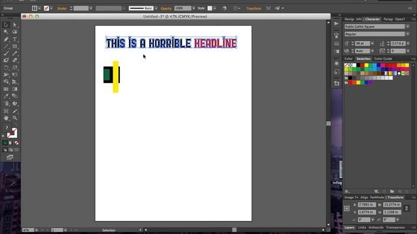
Task: Open the Opacity value dropdown arrow
Action: [x=194, y=8]
